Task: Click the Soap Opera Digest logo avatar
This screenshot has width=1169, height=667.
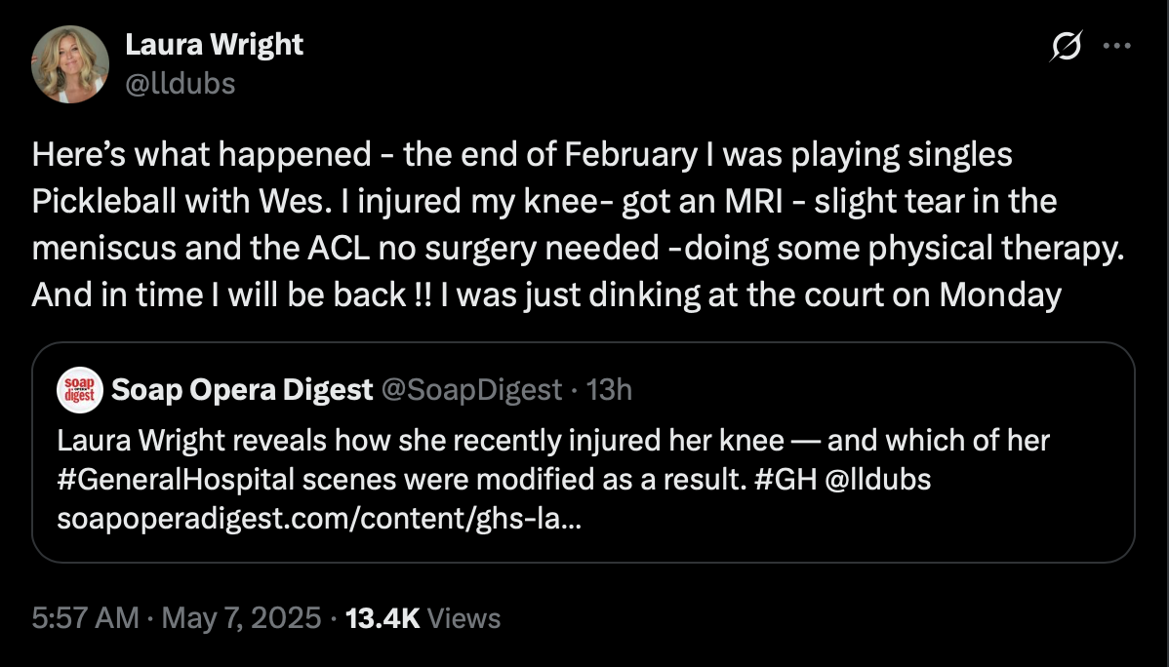Action: (x=80, y=390)
